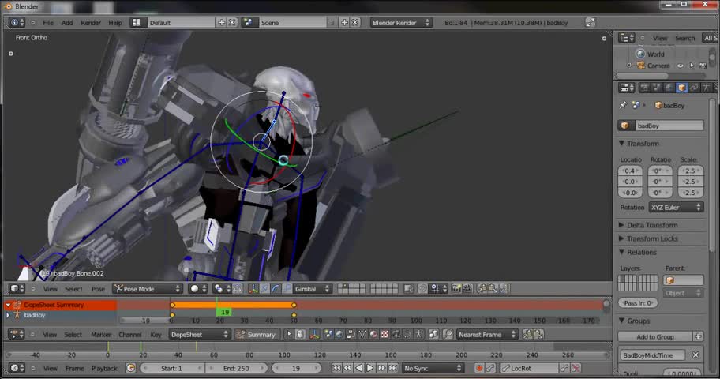Screen dimensions: 720x379
Task: Open the XYZ Euler rotation dropdown
Action: 676,207
